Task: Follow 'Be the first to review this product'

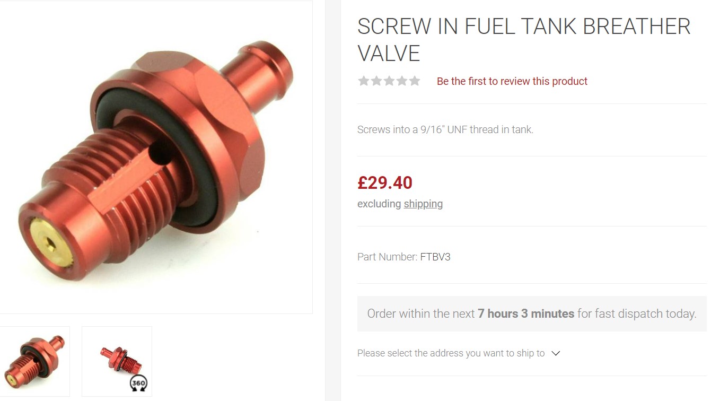Action: click(512, 81)
